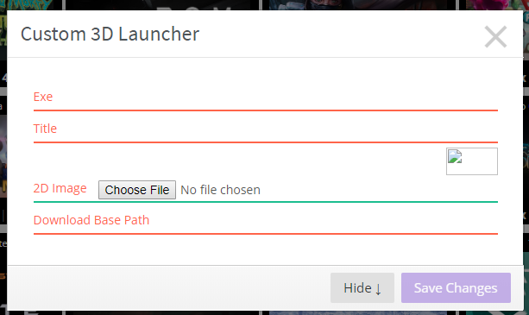The image size is (529, 315).
Task: Focus the Title input field
Action: [266, 129]
